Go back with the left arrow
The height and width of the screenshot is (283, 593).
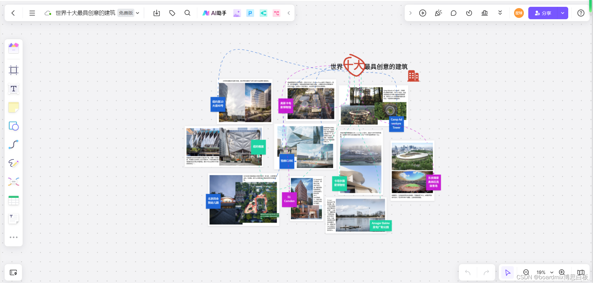click(13, 13)
